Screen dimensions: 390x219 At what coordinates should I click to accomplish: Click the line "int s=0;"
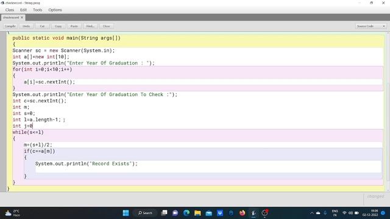click(24, 114)
